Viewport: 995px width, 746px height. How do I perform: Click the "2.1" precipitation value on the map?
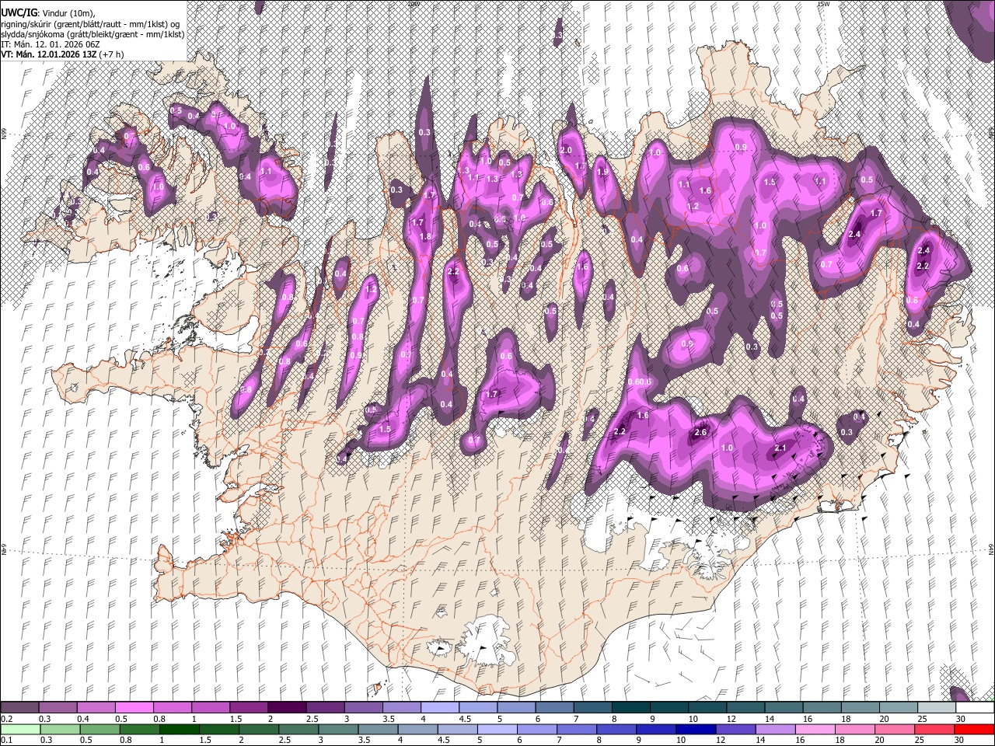781,448
